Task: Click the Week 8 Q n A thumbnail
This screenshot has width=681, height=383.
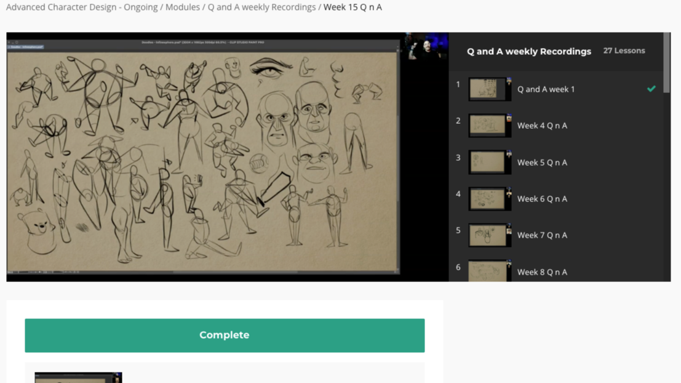Action: pyautogui.click(x=490, y=271)
